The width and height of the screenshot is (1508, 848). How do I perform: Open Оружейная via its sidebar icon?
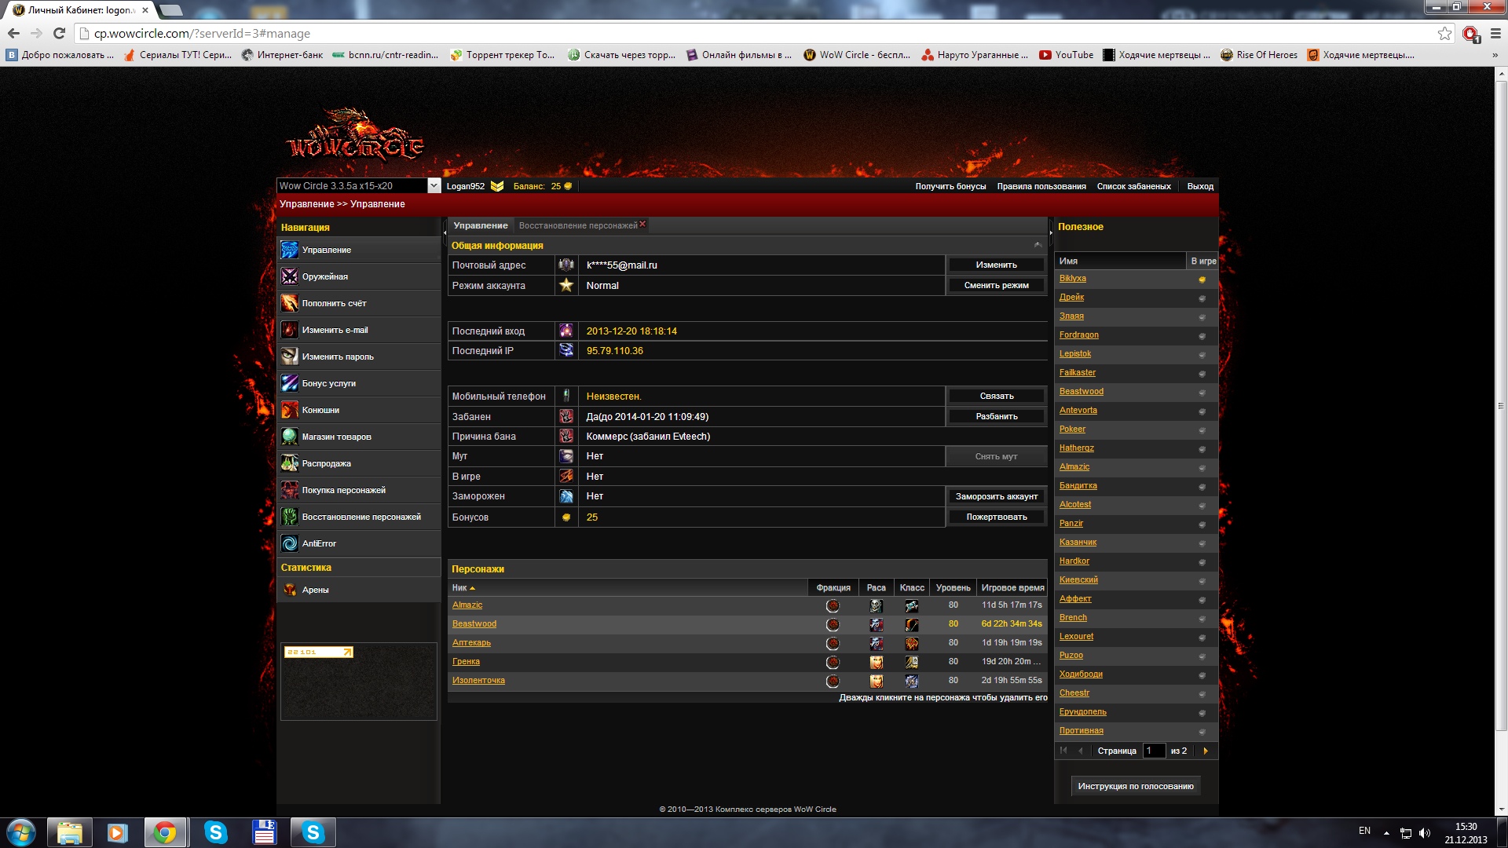pos(289,276)
